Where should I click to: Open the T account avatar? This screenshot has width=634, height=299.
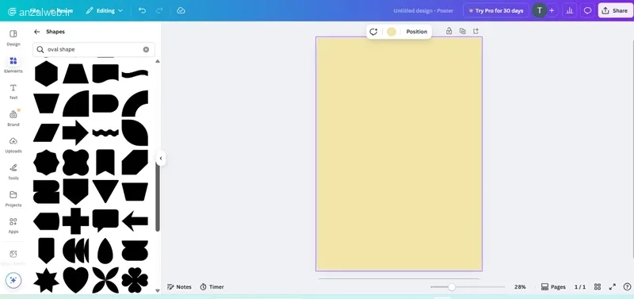coord(540,10)
